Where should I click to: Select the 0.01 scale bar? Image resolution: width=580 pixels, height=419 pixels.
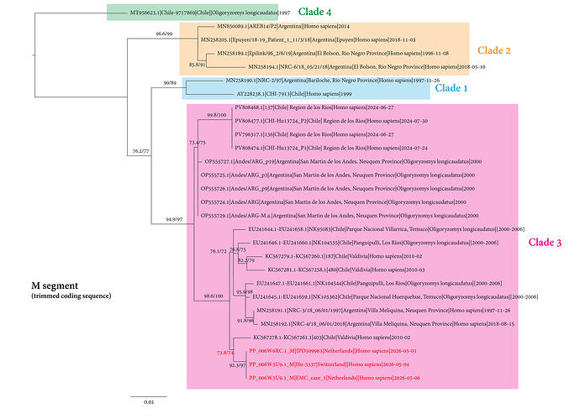click(149, 399)
